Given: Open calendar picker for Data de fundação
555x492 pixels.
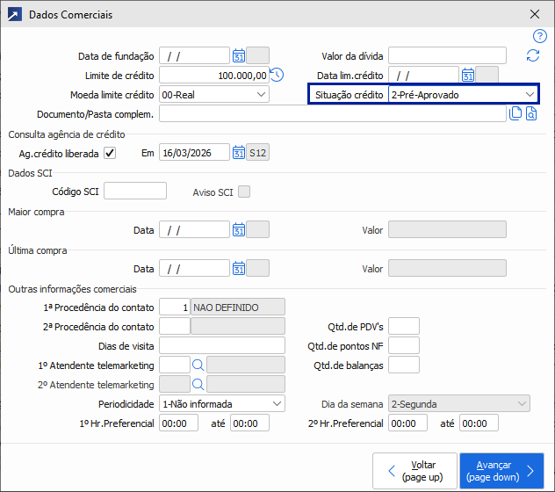Looking at the screenshot, I should point(238,56).
